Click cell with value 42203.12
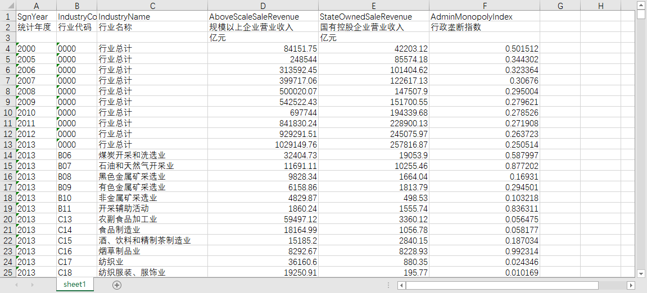This screenshot has height=293, width=647. pyautogui.click(x=374, y=49)
